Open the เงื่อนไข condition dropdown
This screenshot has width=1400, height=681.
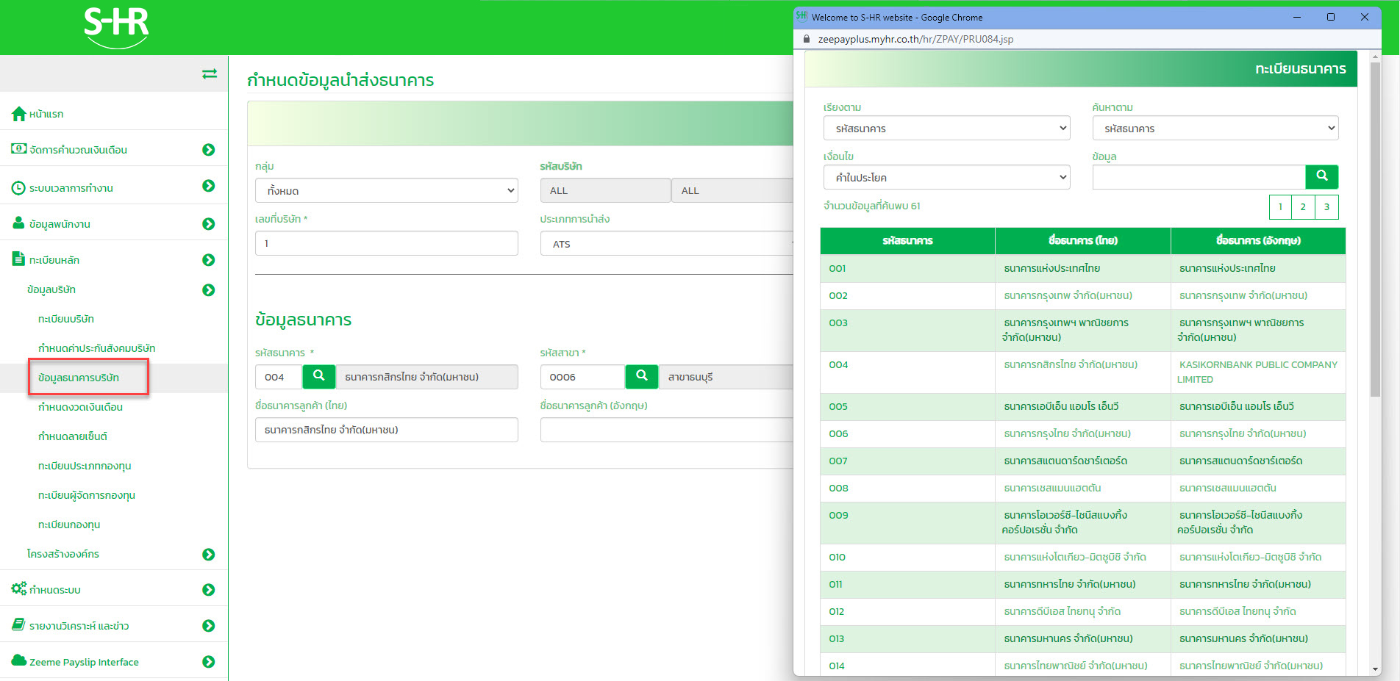click(946, 177)
